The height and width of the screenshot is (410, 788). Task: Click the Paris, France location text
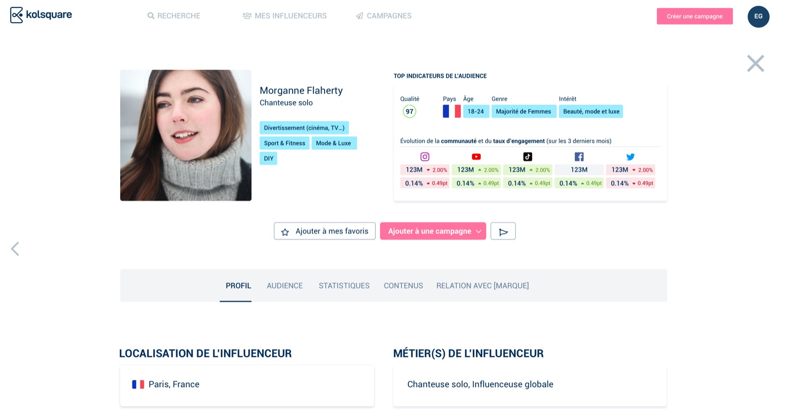[174, 384]
